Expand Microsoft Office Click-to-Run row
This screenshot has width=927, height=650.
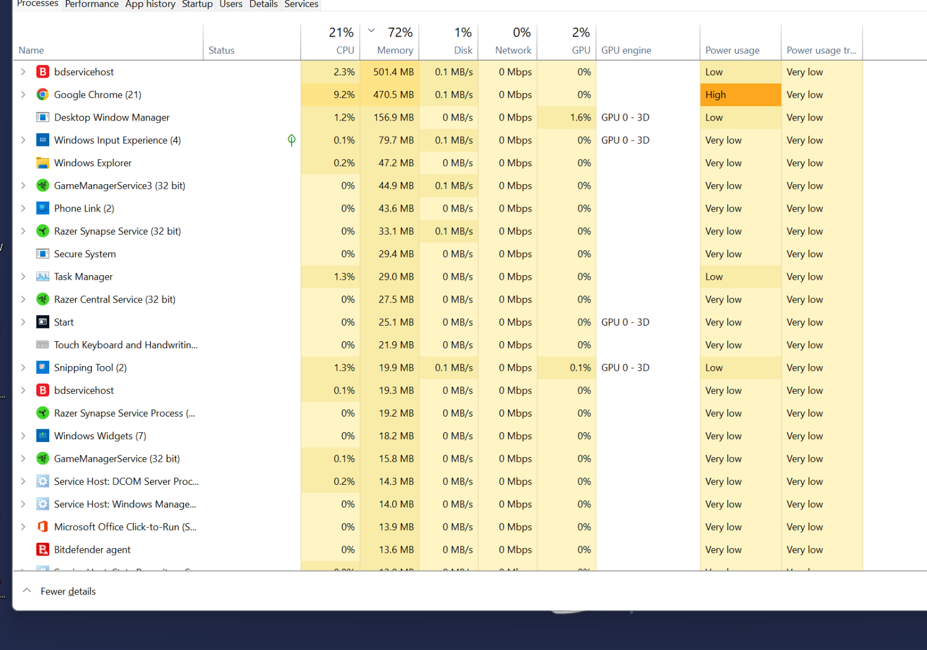coord(23,527)
